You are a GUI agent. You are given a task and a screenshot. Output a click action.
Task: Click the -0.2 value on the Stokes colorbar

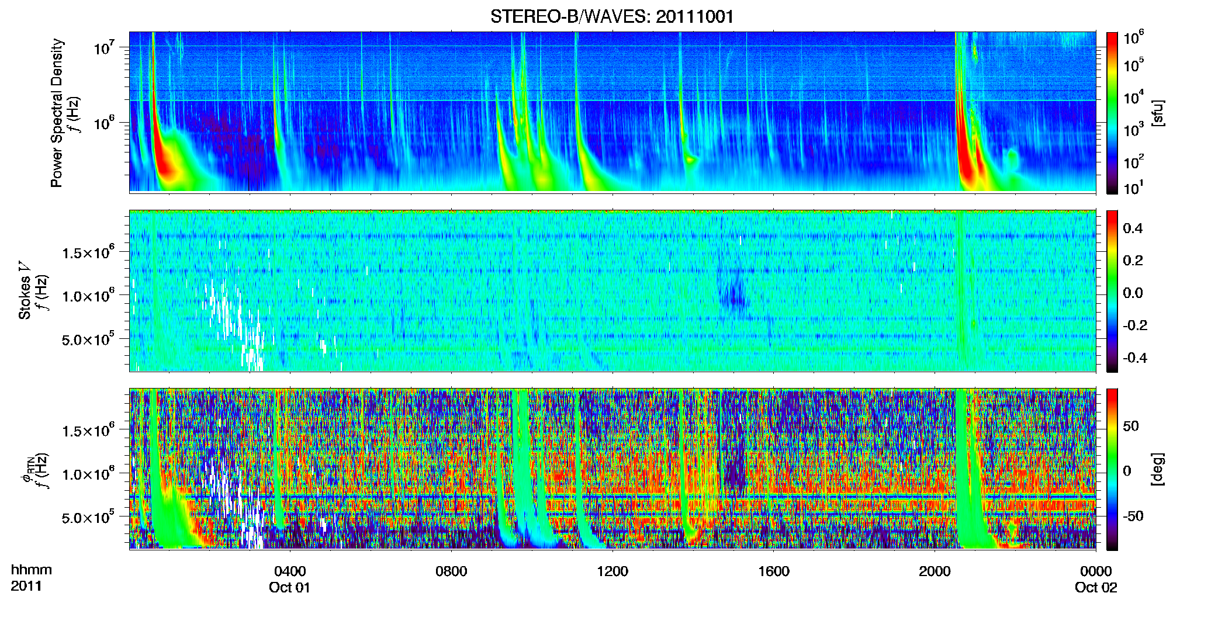(1134, 325)
